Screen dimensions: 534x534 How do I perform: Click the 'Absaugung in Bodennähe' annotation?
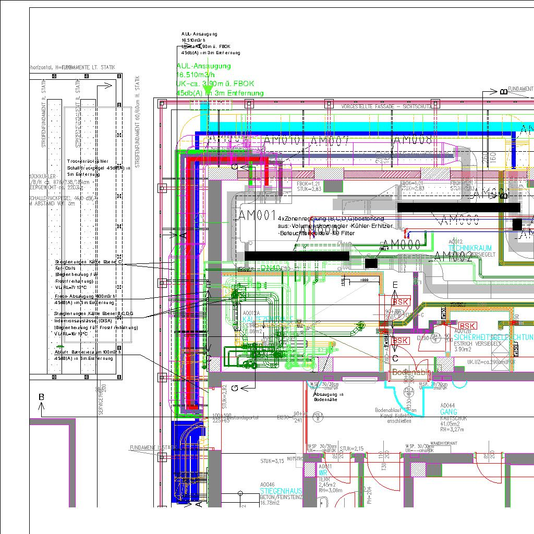tap(329, 397)
